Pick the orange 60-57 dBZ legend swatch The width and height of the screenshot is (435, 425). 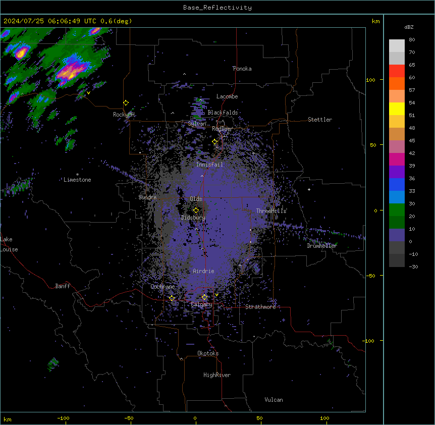(397, 83)
